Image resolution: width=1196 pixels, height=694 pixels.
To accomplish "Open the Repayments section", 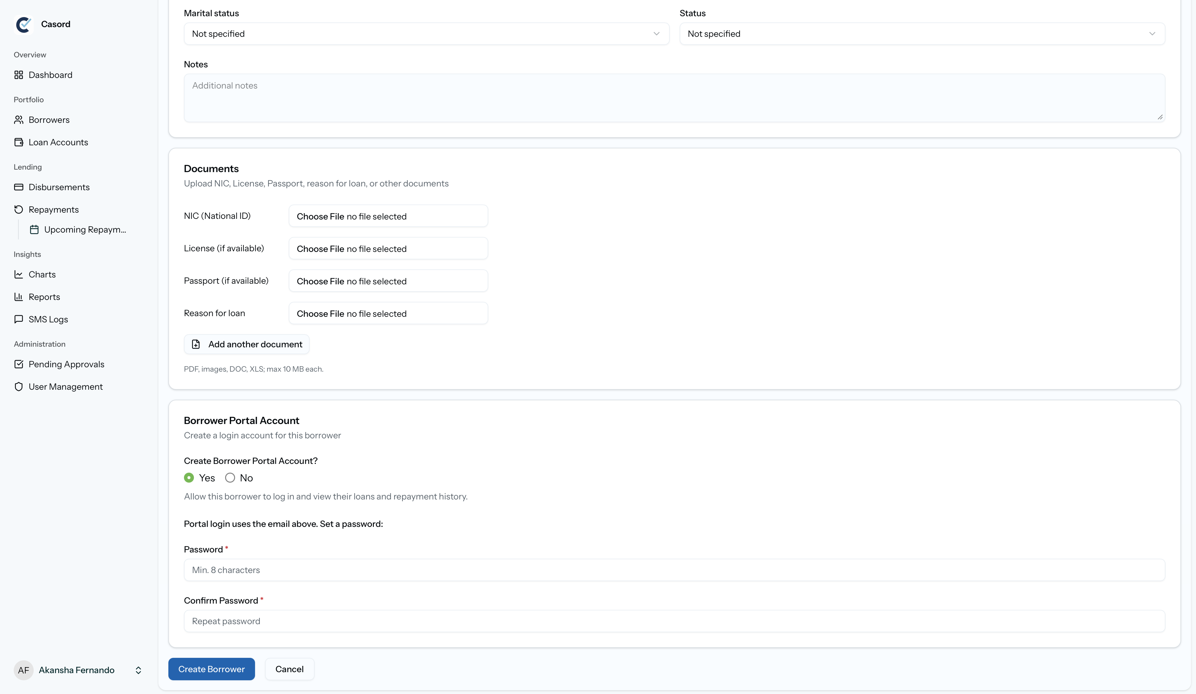I will (53, 209).
